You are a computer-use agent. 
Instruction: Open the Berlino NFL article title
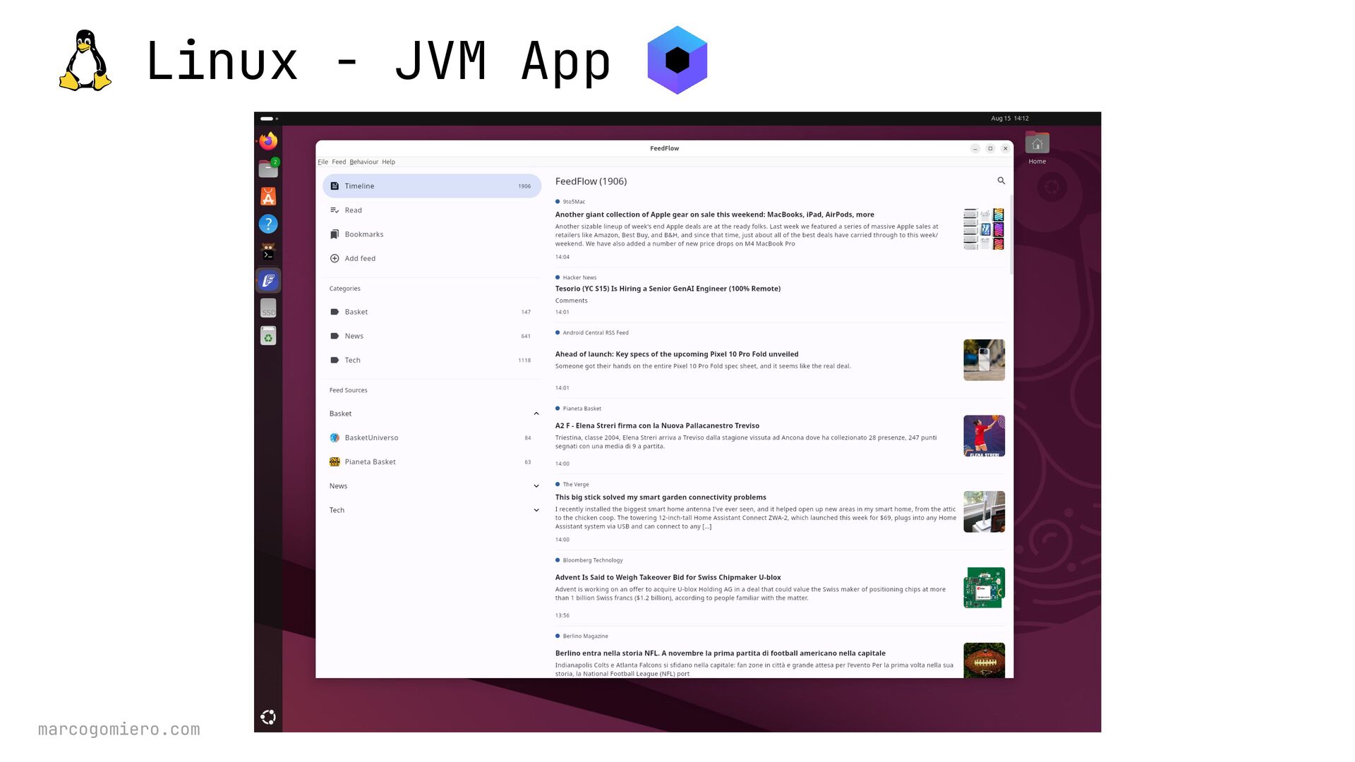tap(720, 653)
